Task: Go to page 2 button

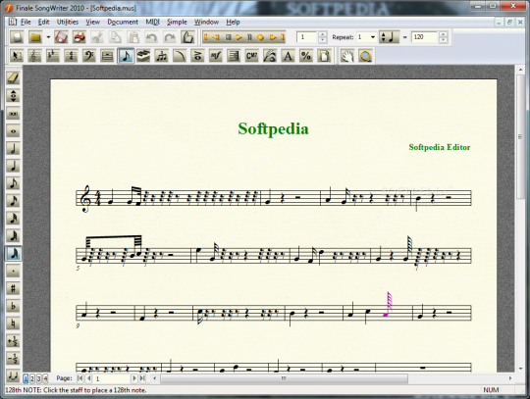Action: coord(32,378)
